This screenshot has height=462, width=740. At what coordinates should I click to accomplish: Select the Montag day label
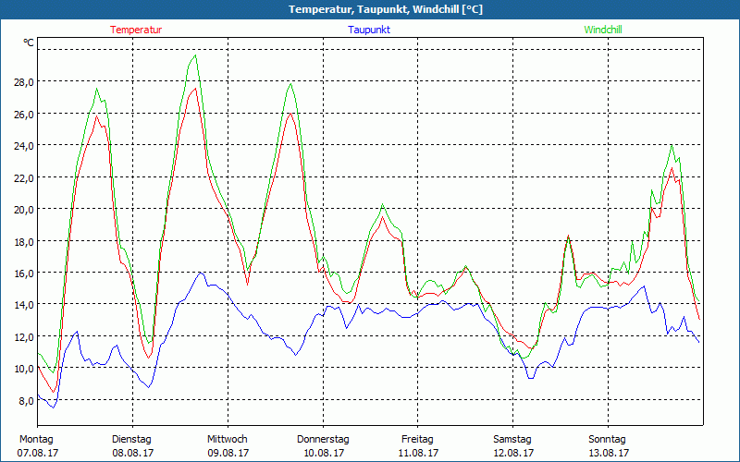pos(36,440)
